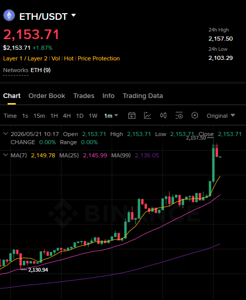Click the MA(99) value 2,136.05
Screen dimensions: 246x300
click(x=147, y=155)
